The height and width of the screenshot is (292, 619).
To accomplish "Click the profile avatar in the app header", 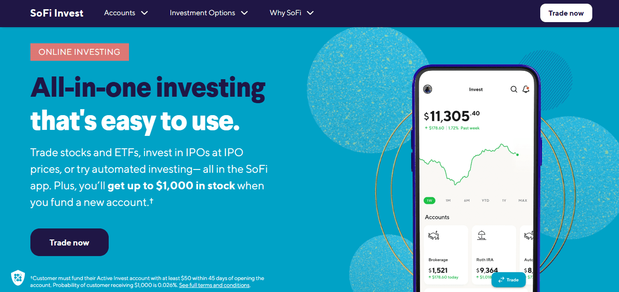I will [x=428, y=89].
